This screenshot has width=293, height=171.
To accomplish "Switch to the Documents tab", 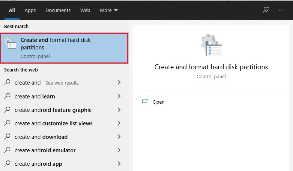I will (58, 10).
